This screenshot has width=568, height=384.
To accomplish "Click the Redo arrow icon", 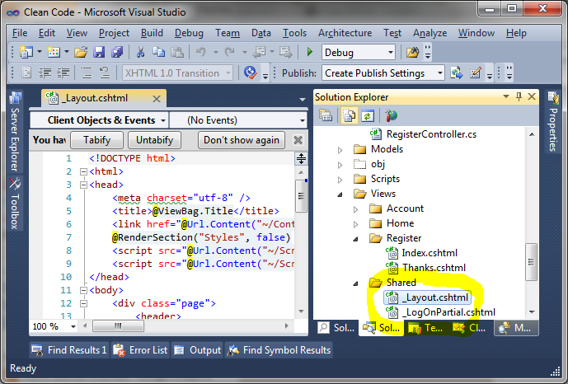I will point(230,53).
